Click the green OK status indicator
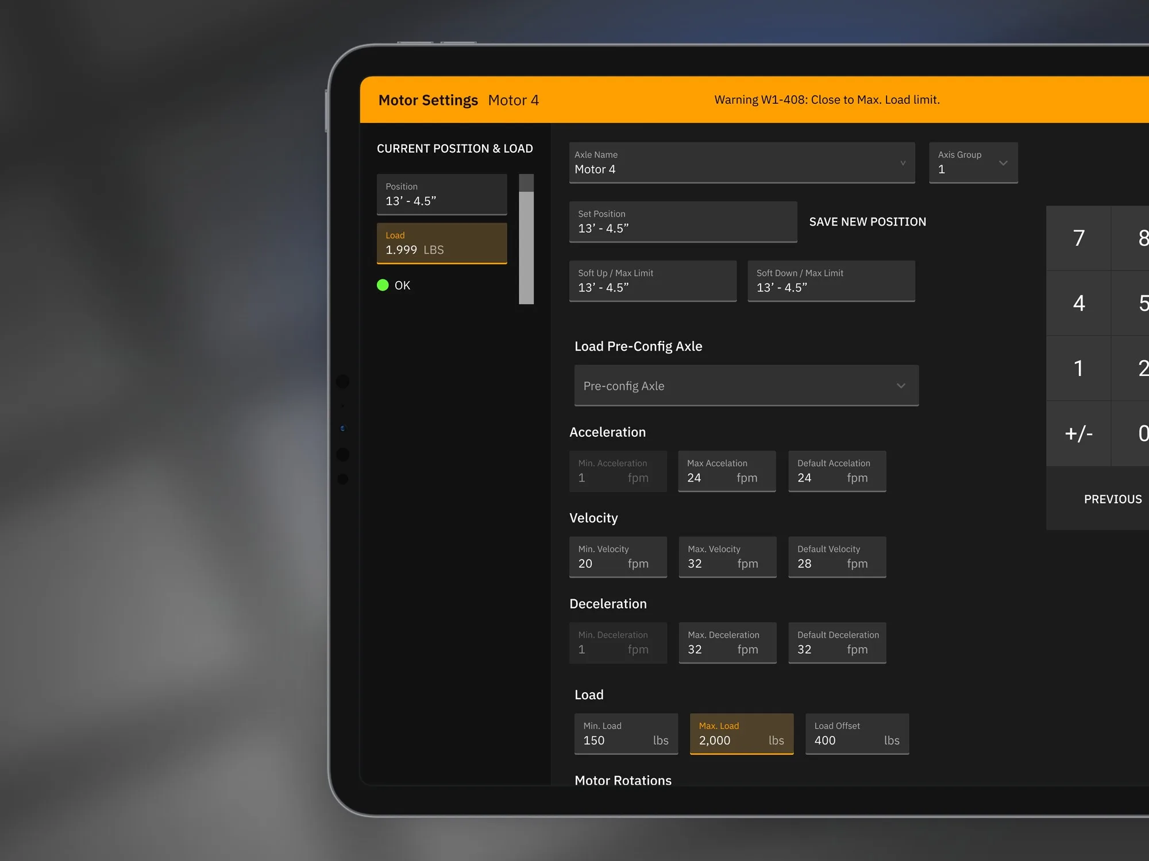 tap(383, 285)
